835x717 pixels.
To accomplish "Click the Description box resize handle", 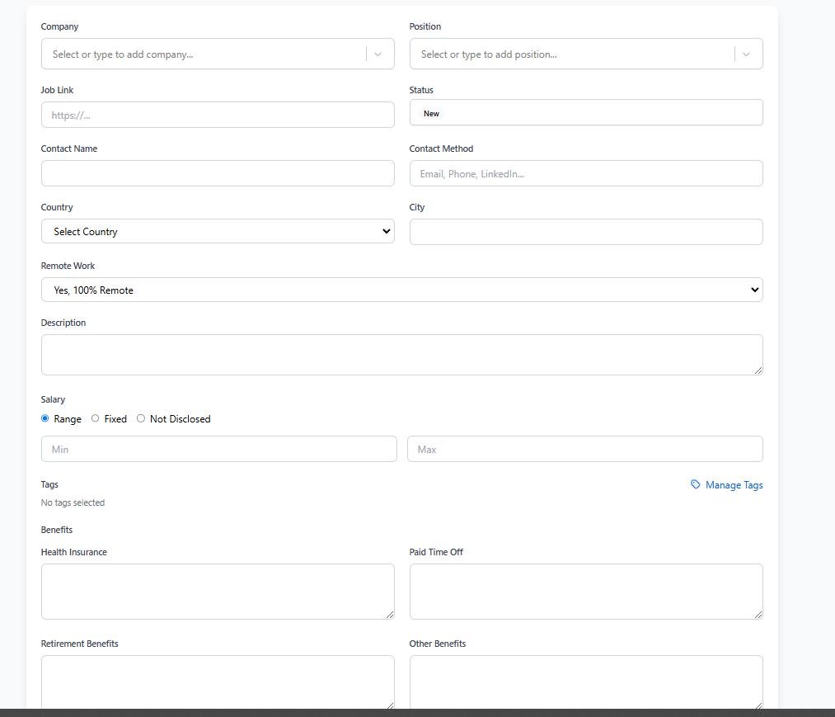I will [x=758, y=370].
